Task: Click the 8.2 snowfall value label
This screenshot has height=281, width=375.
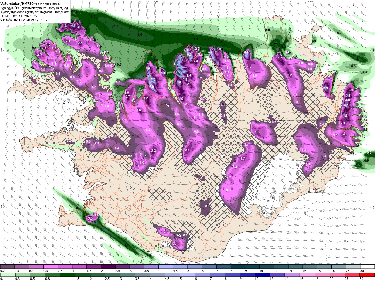Action: 176,64
